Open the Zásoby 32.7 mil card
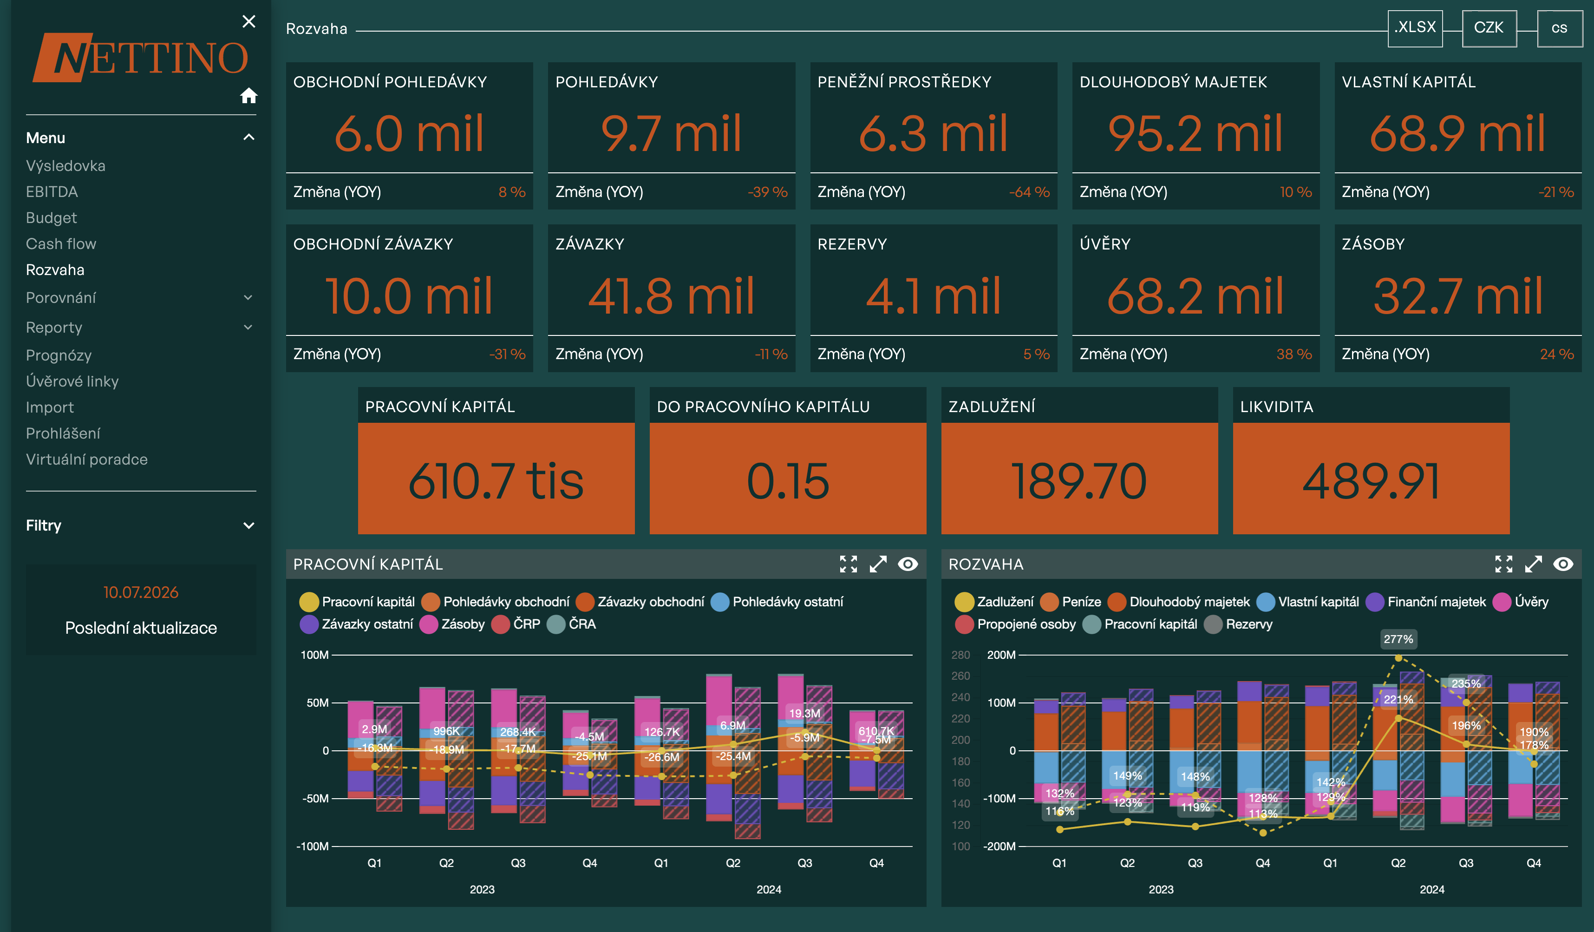Image resolution: width=1594 pixels, height=932 pixels. (x=1458, y=298)
